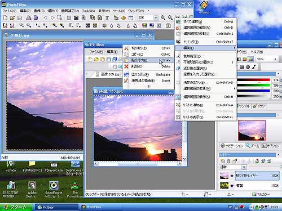Screen dimensions: 282x211
Task: Collapse the Layers panel header arrow
Action: [279, 155]
